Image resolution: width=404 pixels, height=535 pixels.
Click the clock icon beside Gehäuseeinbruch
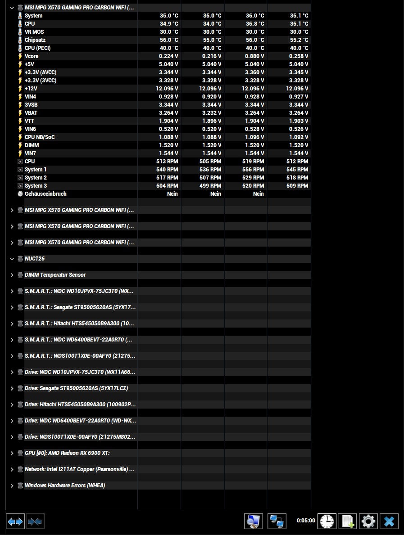coord(20,194)
